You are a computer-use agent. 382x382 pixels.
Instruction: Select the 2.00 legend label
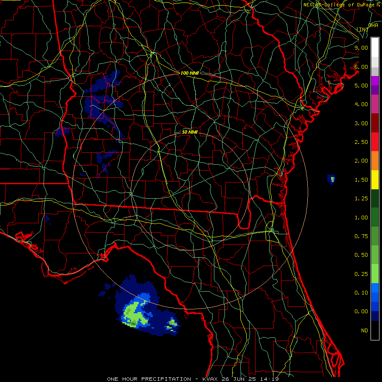[x=361, y=161]
